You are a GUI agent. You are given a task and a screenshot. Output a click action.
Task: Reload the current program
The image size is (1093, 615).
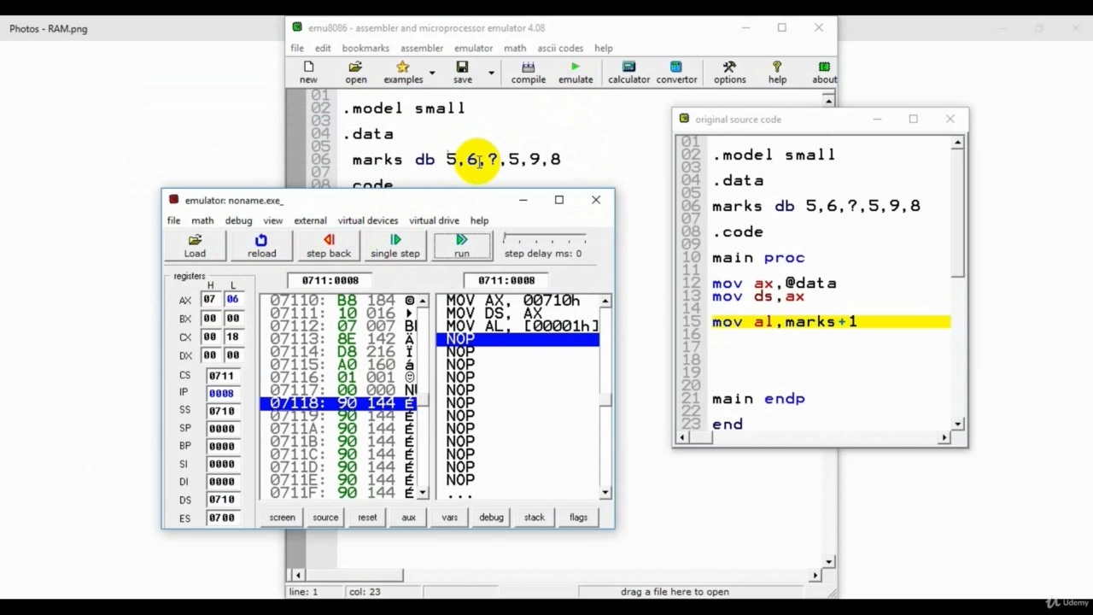261,245
